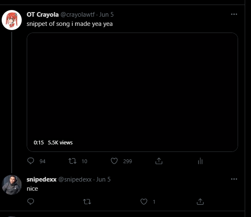Image resolution: width=251 pixels, height=217 pixels.
Task: Play the 0:15 video snippet
Action: [x=132, y=92]
